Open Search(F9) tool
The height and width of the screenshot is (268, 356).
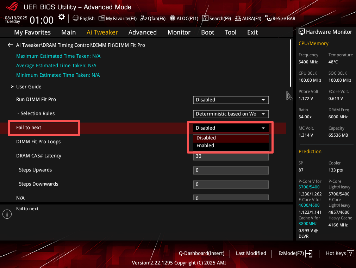pos(217,18)
